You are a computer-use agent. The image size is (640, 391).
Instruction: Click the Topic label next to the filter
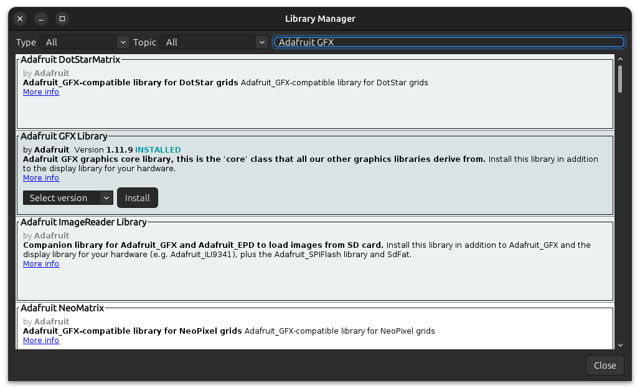144,42
